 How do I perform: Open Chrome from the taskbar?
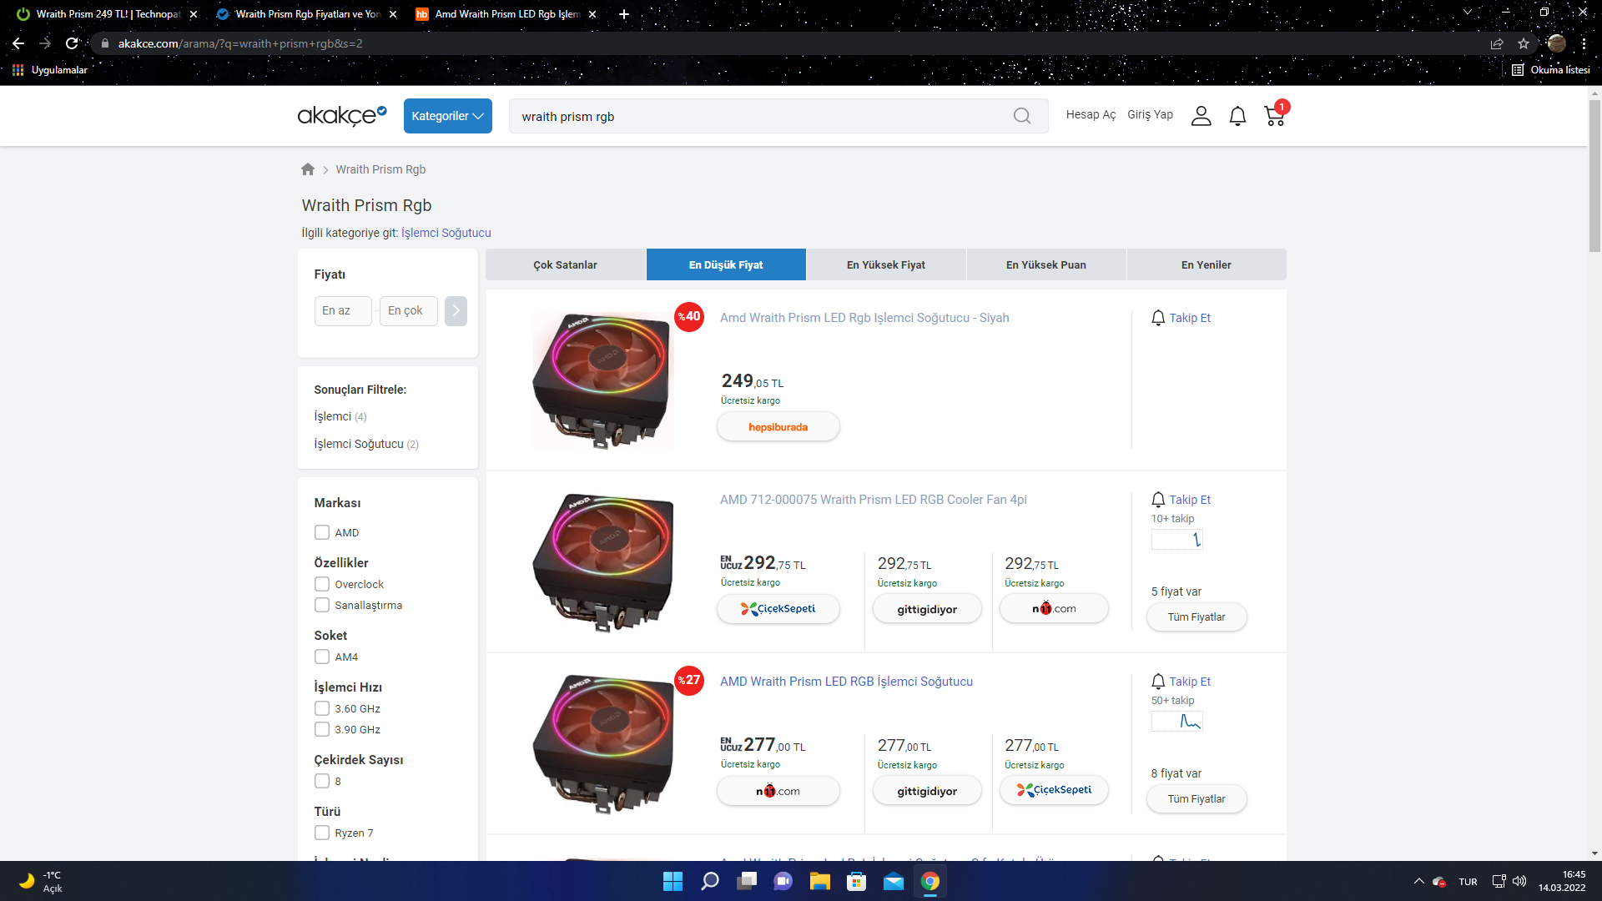tap(930, 882)
